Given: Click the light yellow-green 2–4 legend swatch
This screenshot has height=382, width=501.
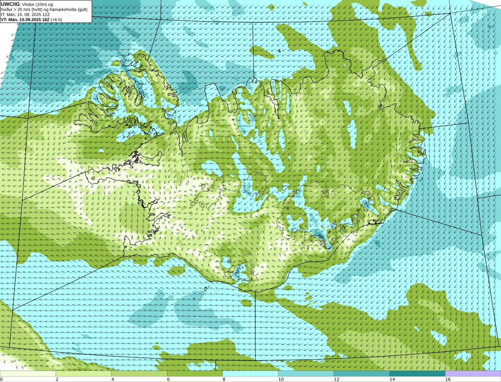Looking at the screenshot, I should coord(83,374).
